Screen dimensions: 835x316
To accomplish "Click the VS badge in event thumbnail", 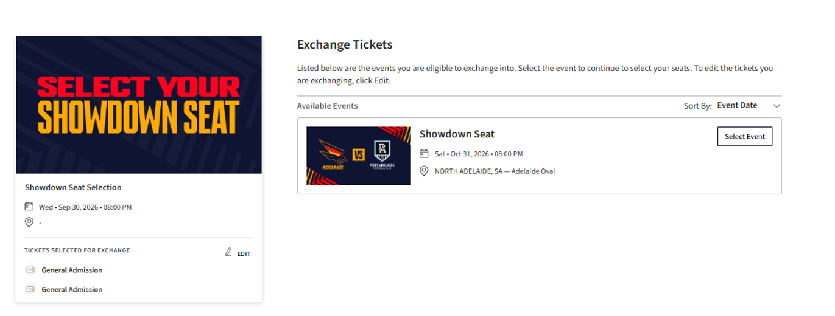I will coord(359,155).
